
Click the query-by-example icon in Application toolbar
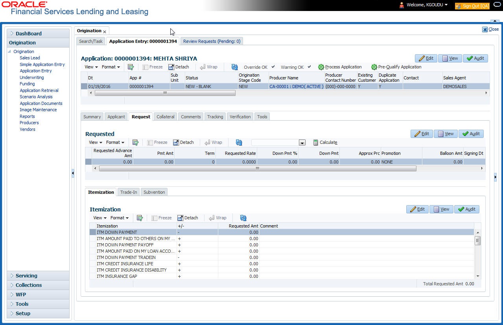pos(131,67)
